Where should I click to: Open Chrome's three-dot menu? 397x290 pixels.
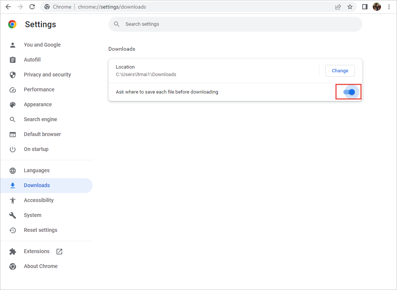tap(389, 7)
